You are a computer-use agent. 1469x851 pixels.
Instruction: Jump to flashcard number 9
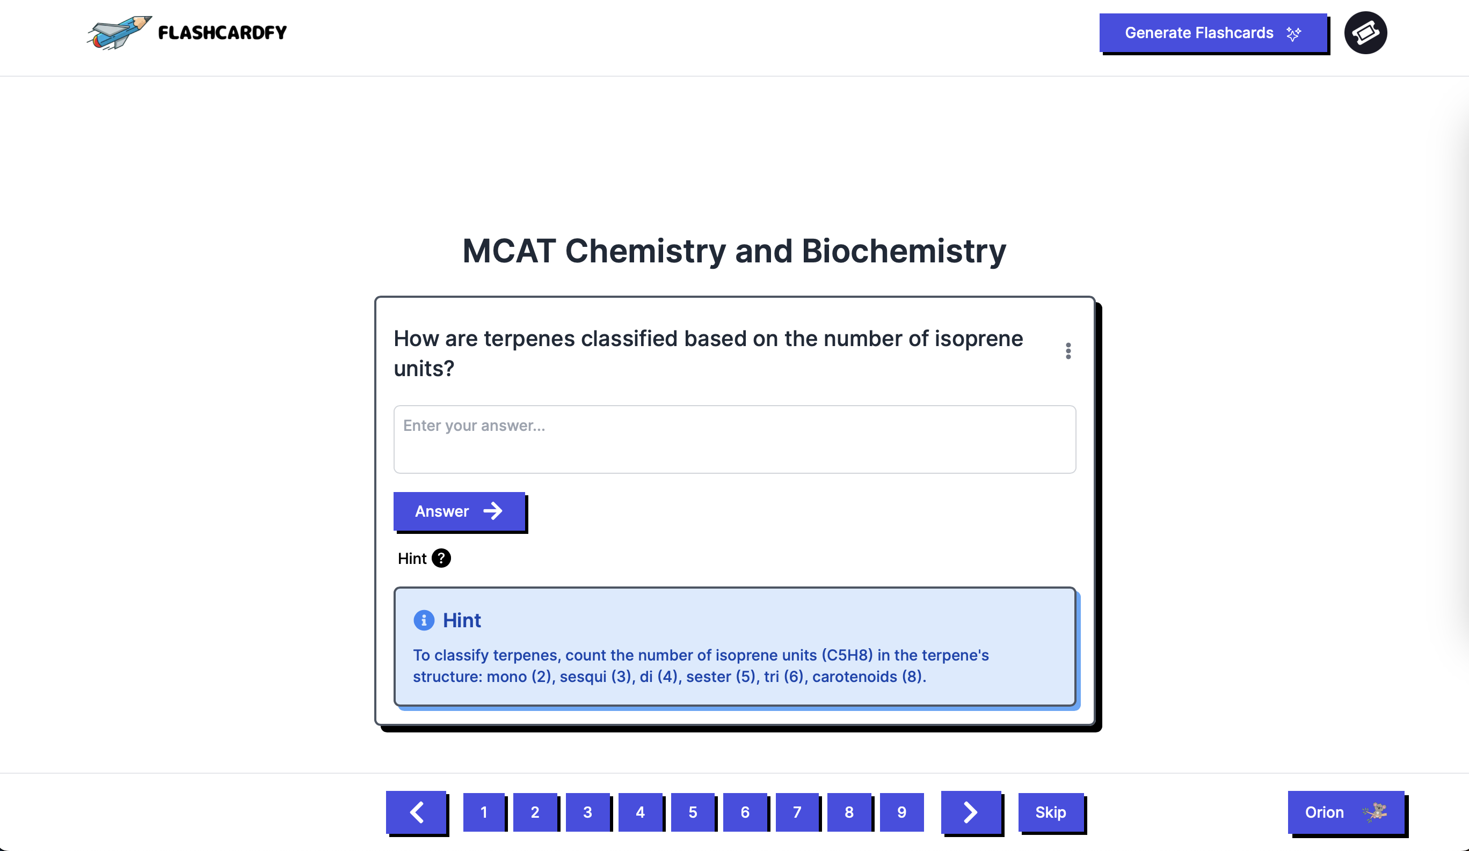tap(901, 812)
